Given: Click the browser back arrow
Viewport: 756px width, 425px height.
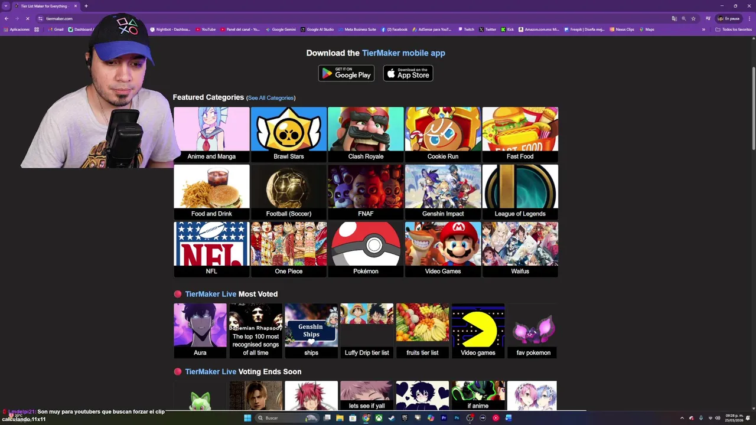Looking at the screenshot, I should tap(6, 18).
